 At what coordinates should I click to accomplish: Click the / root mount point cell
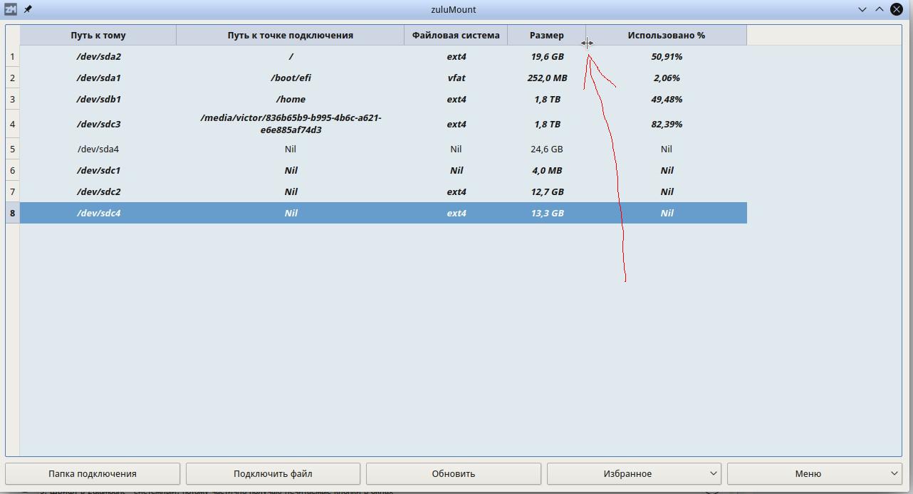pos(291,56)
